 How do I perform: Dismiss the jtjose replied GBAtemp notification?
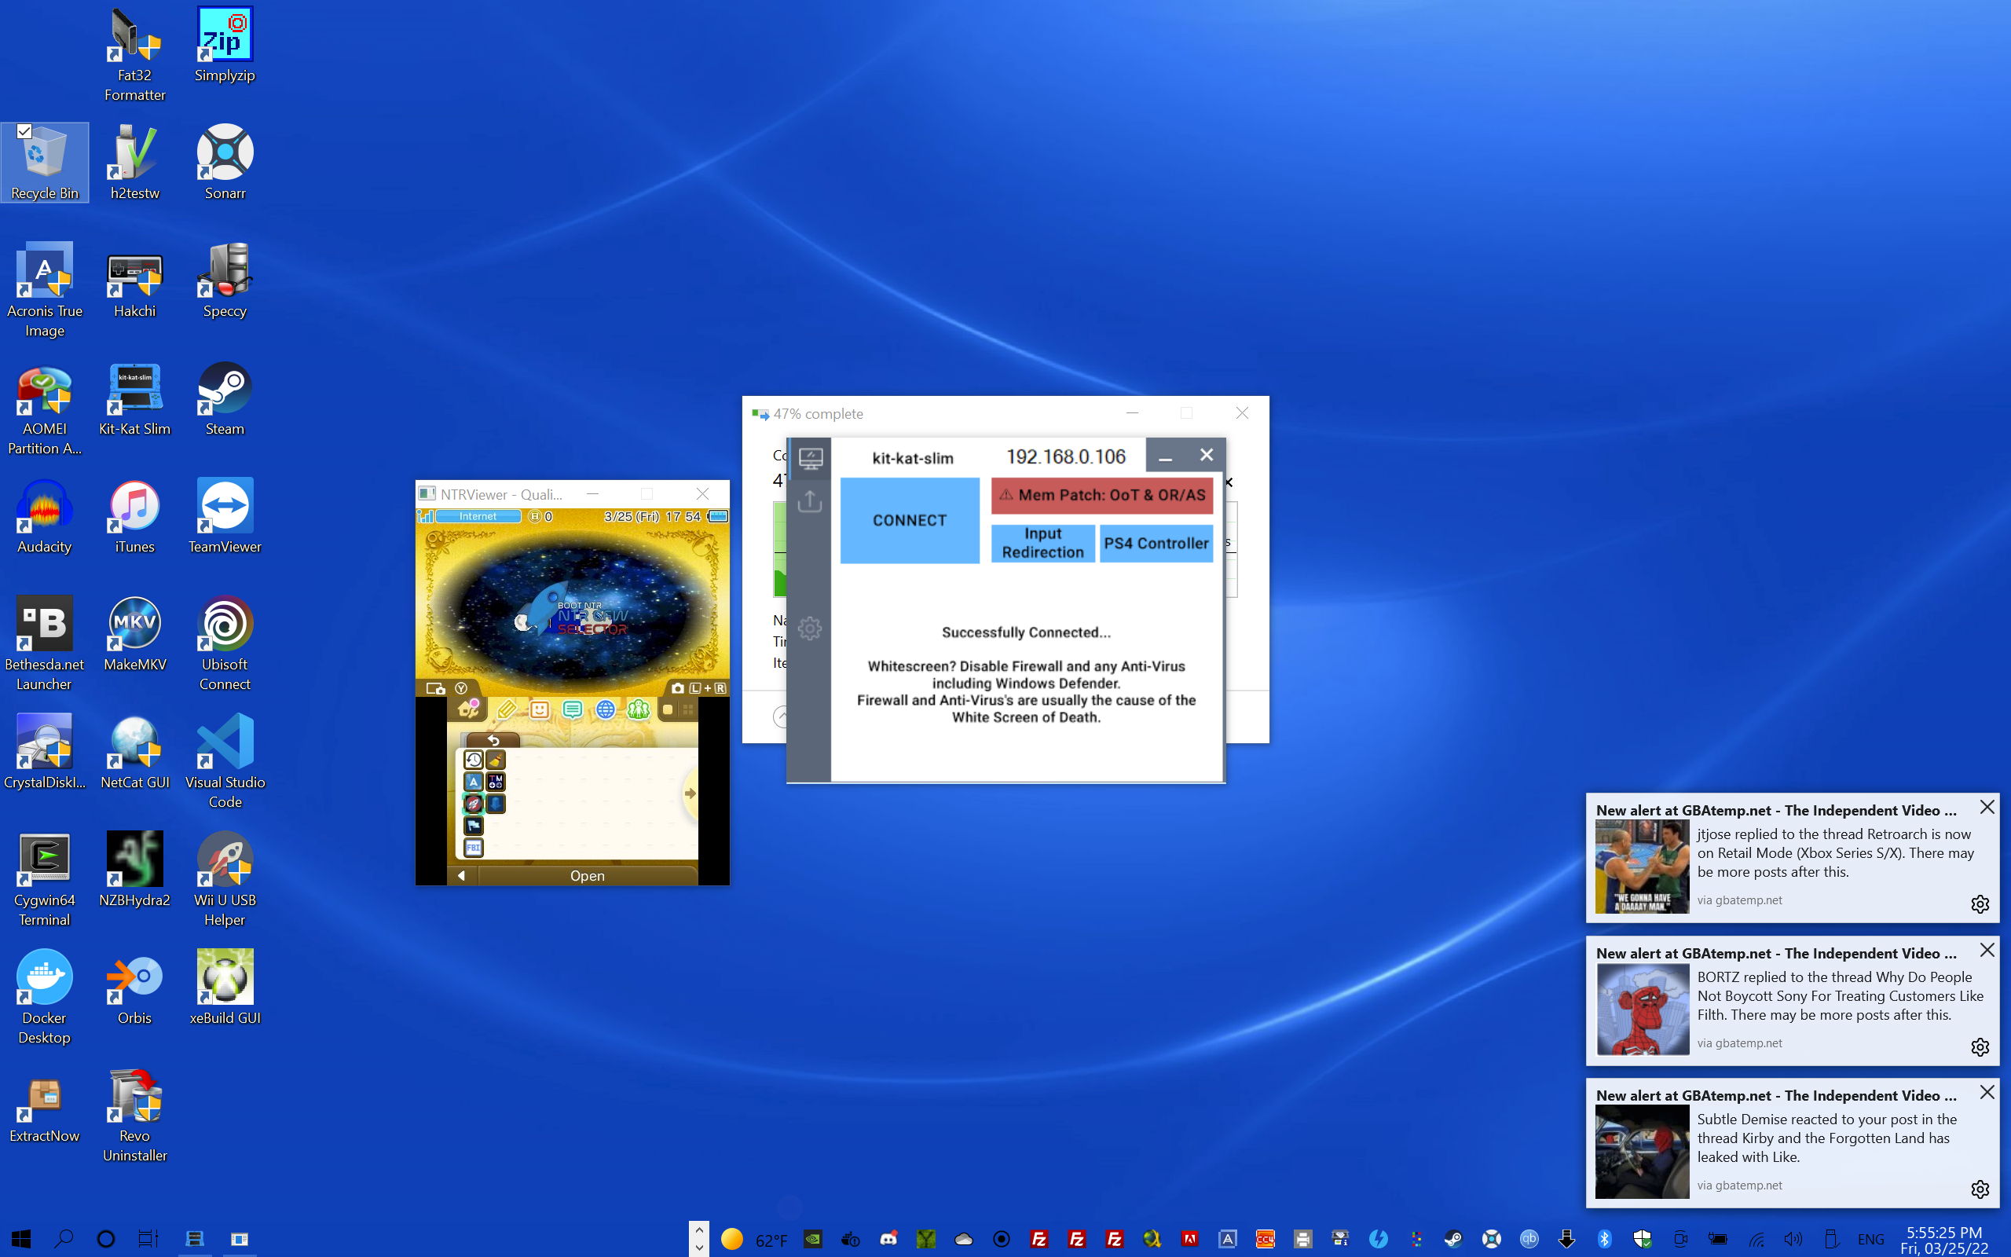tap(1987, 808)
